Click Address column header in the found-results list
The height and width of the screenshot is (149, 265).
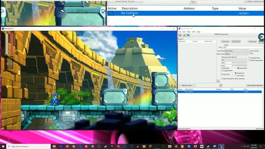tap(182, 41)
